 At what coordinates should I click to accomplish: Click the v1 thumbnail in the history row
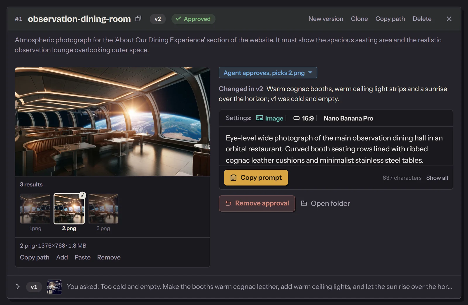(x=54, y=287)
